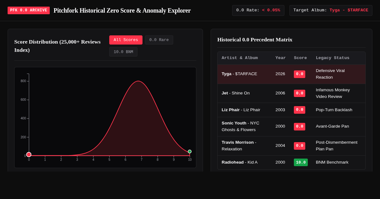
Task: Click the 0.0 badge in Travis Morrison row
Action: tap(300, 146)
